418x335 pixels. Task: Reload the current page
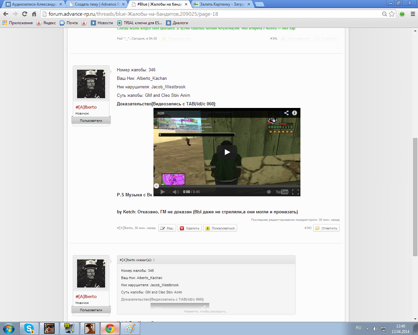pos(24,14)
